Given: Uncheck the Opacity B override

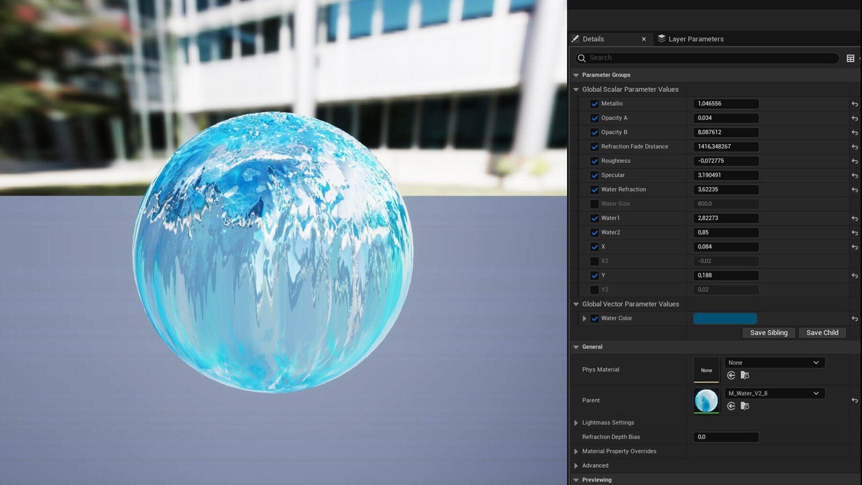Looking at the screenshot, I should coord(594,132).
